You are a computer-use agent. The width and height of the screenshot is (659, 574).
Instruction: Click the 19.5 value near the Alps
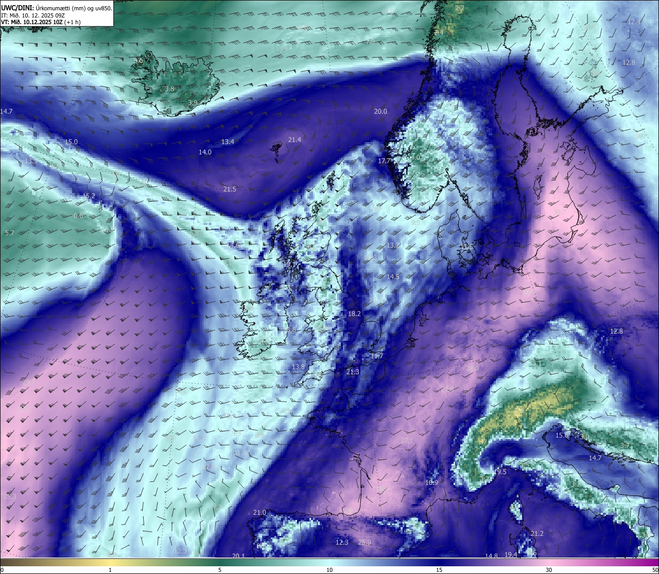pyautogui.click(x=500, y=472)
